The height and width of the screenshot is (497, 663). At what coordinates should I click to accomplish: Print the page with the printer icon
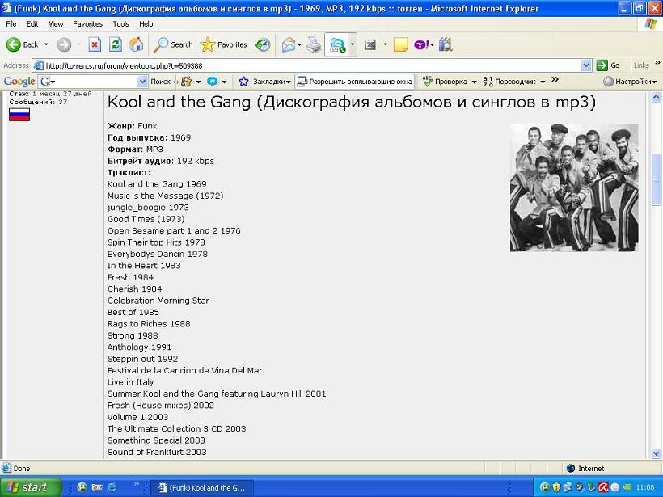(314, 44)
